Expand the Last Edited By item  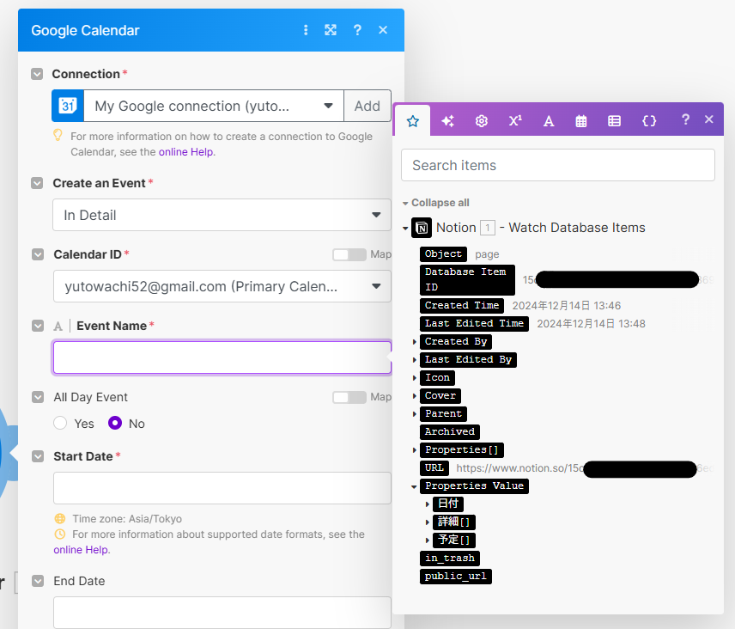click(415, 360)
